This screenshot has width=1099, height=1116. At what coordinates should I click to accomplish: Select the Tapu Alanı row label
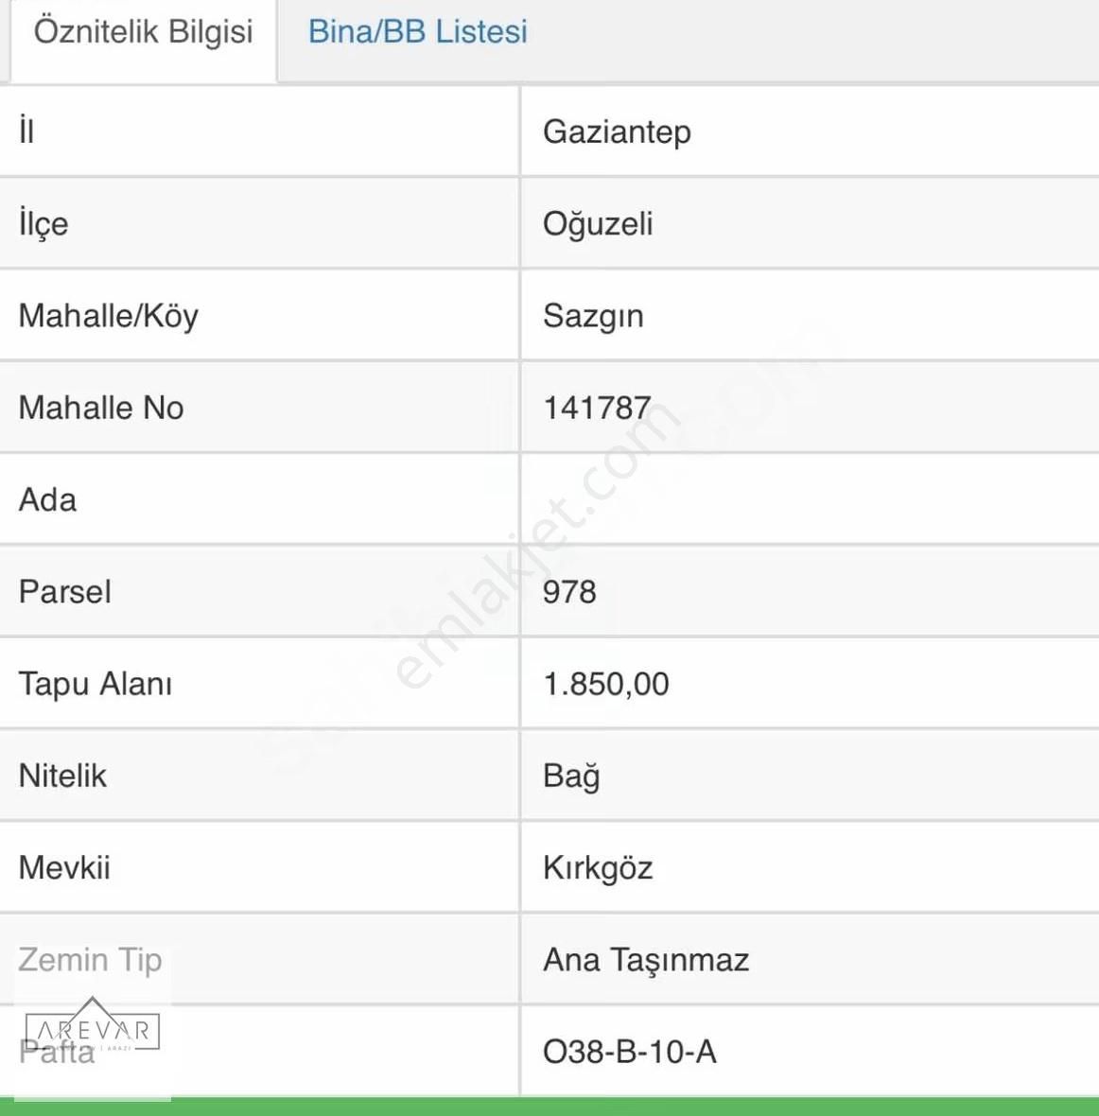coord(96,684)
